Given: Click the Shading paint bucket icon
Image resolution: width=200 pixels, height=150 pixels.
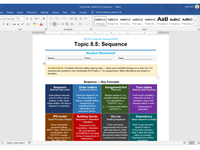Looking at the screenshot, I should 80,24.
